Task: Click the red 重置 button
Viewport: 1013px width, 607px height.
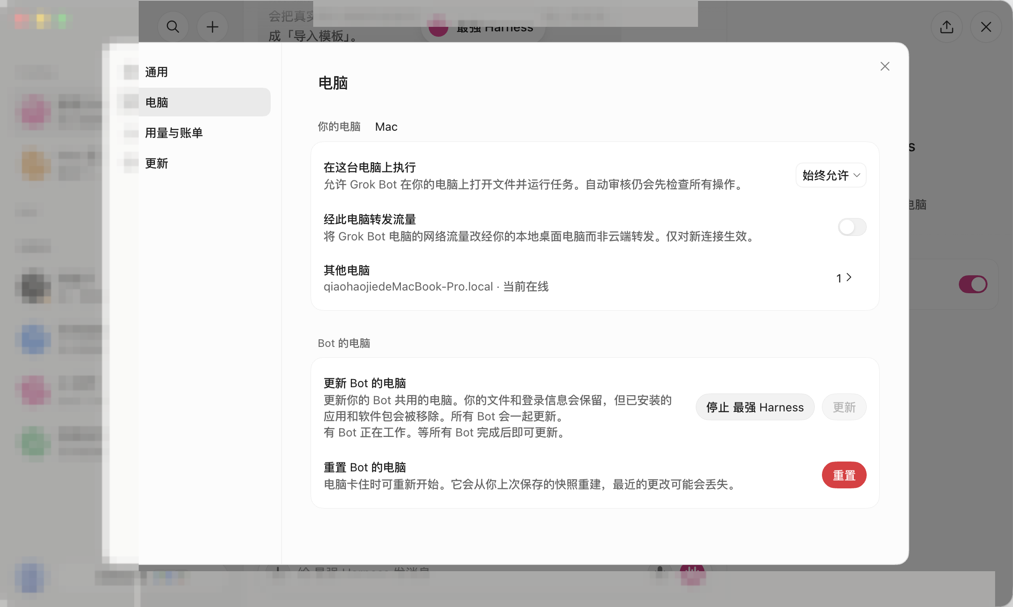Action: (x=844, y=475)
